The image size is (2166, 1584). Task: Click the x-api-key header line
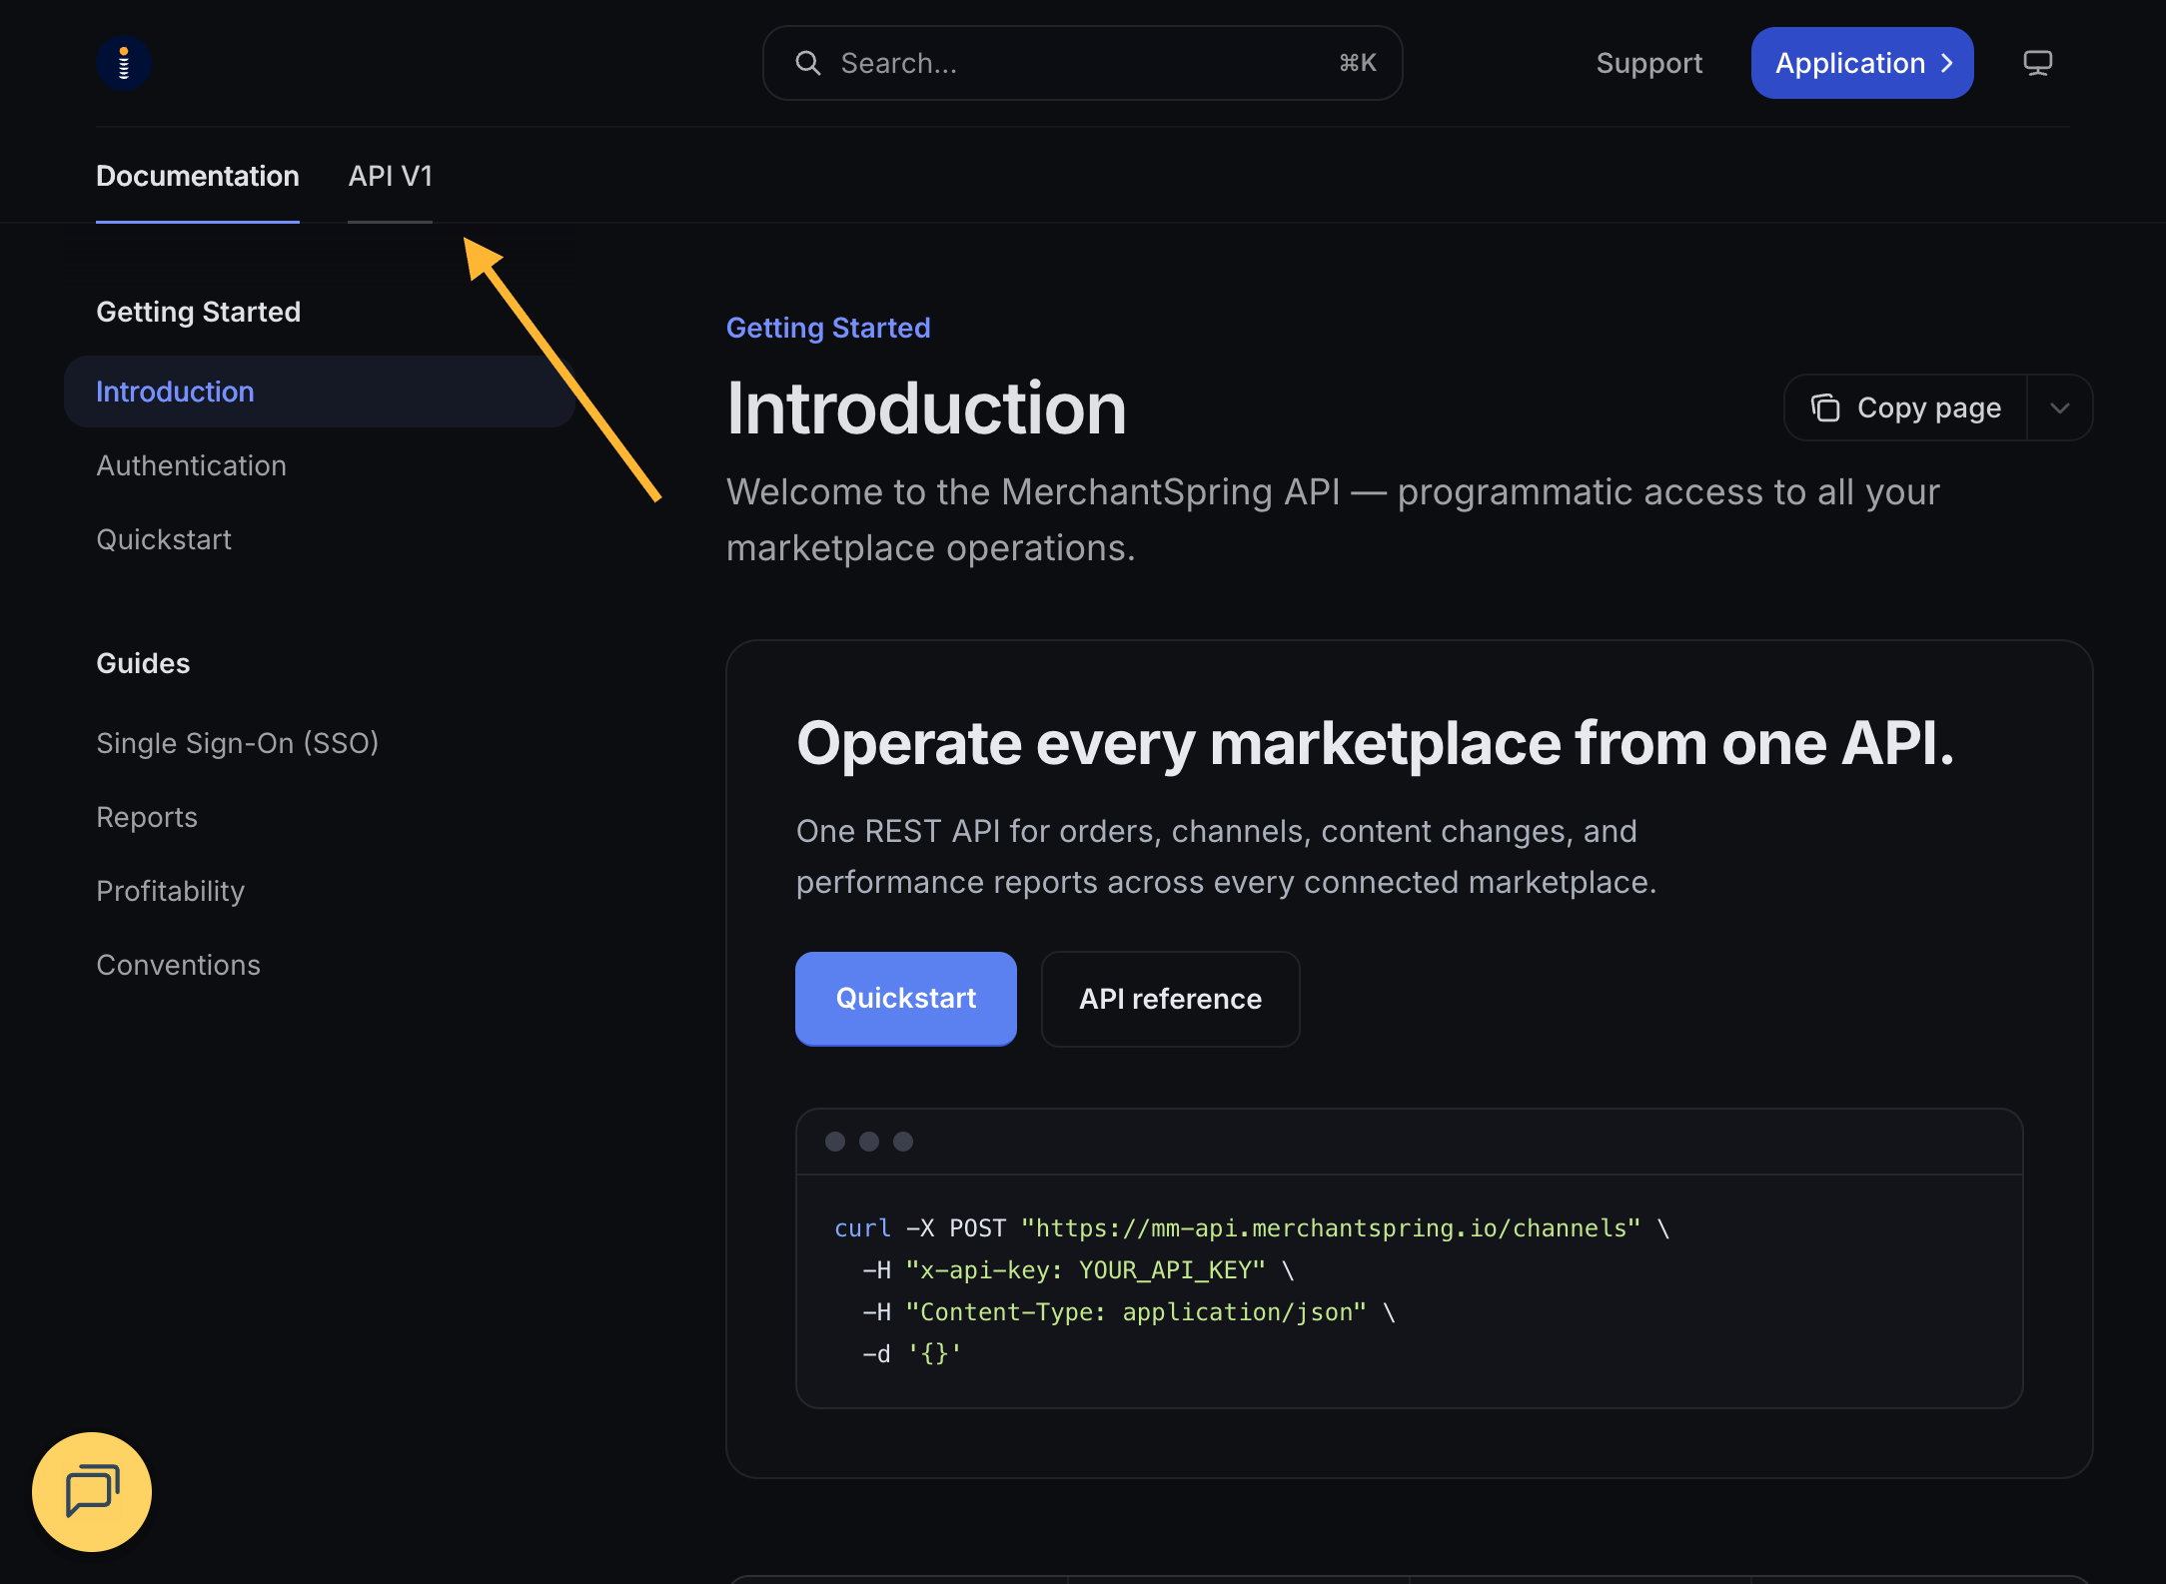tap(1078, 1270)
